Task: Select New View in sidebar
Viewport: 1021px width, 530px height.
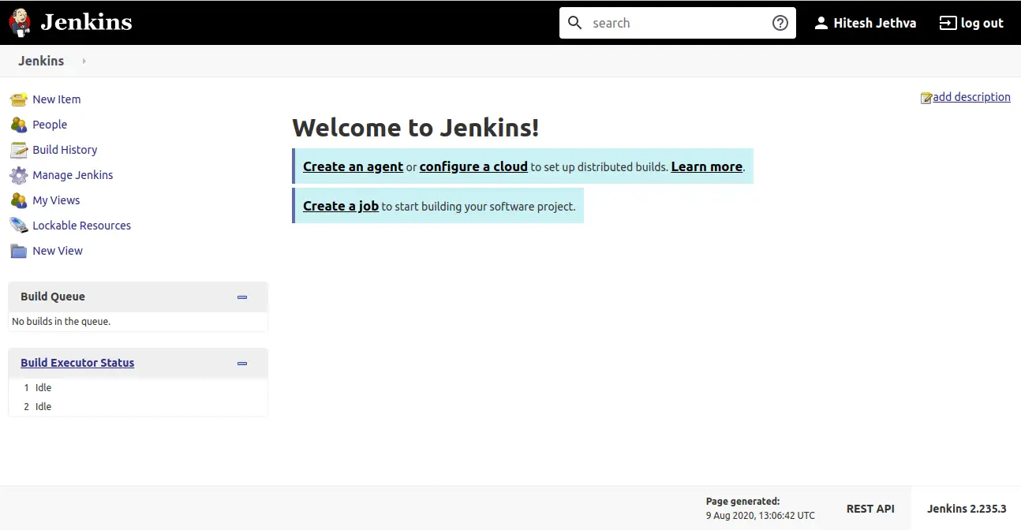Action: tap(58, 251)
